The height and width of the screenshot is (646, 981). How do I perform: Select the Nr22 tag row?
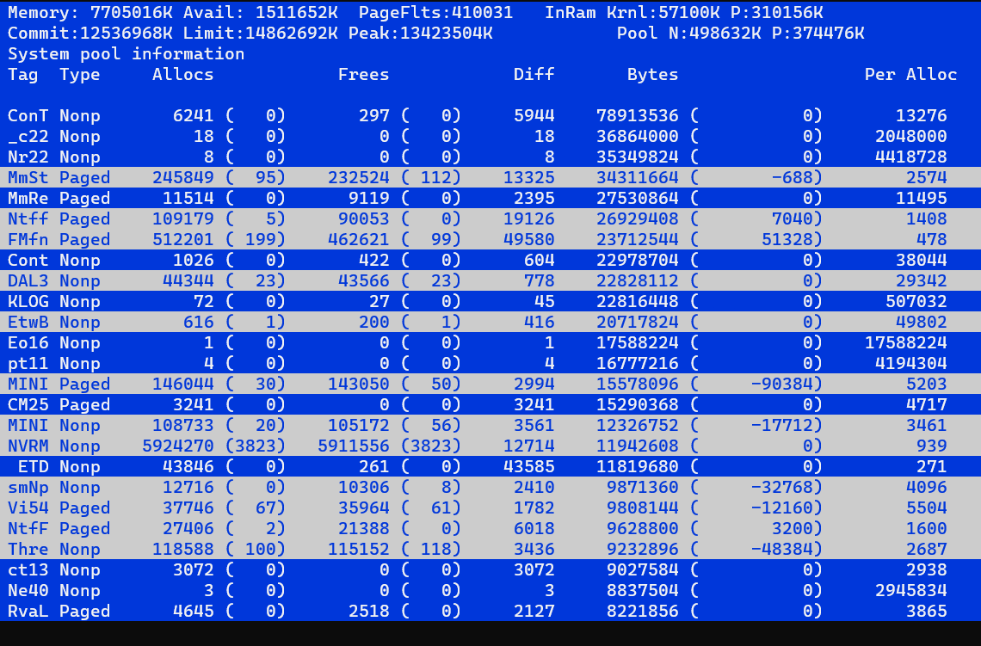pos(490,157)
